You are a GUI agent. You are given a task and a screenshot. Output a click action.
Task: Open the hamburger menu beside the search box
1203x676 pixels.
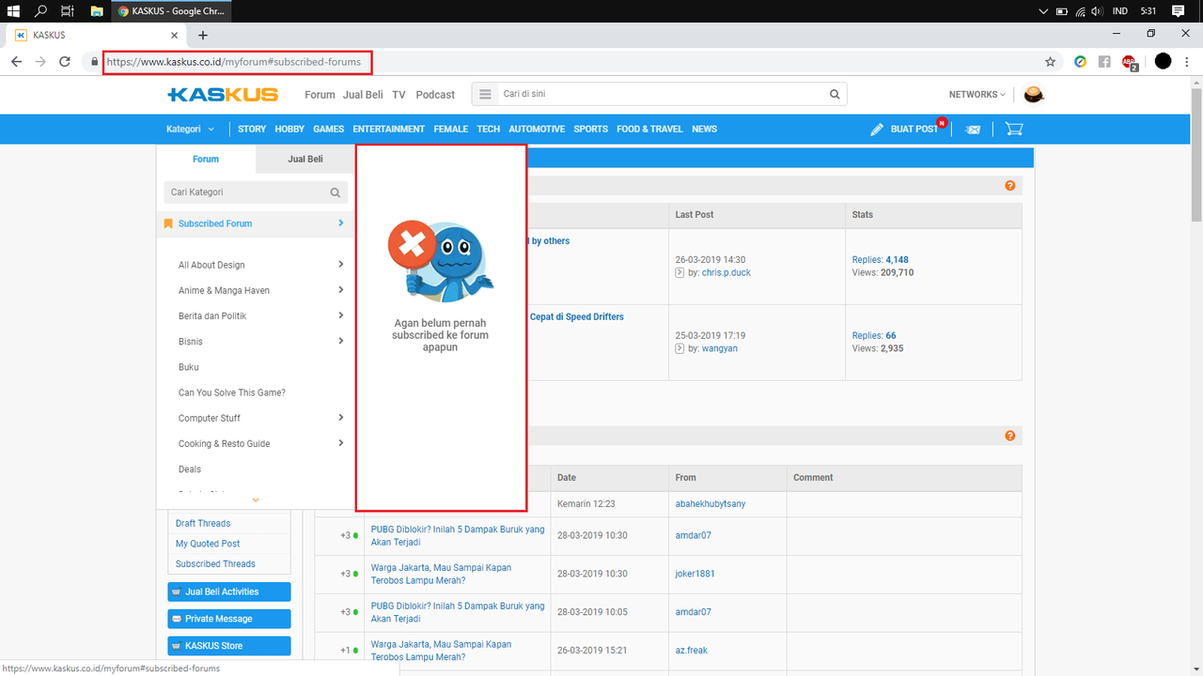(485, 94)
